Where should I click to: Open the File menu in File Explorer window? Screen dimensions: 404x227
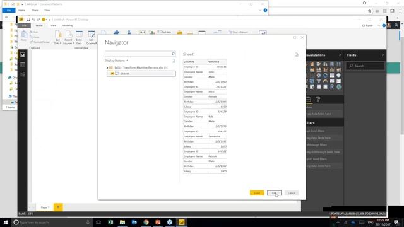point(9,10)
